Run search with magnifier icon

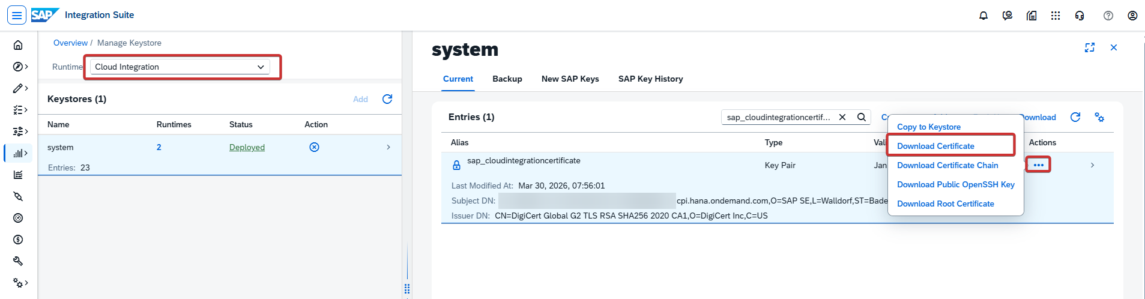point(861,117)
